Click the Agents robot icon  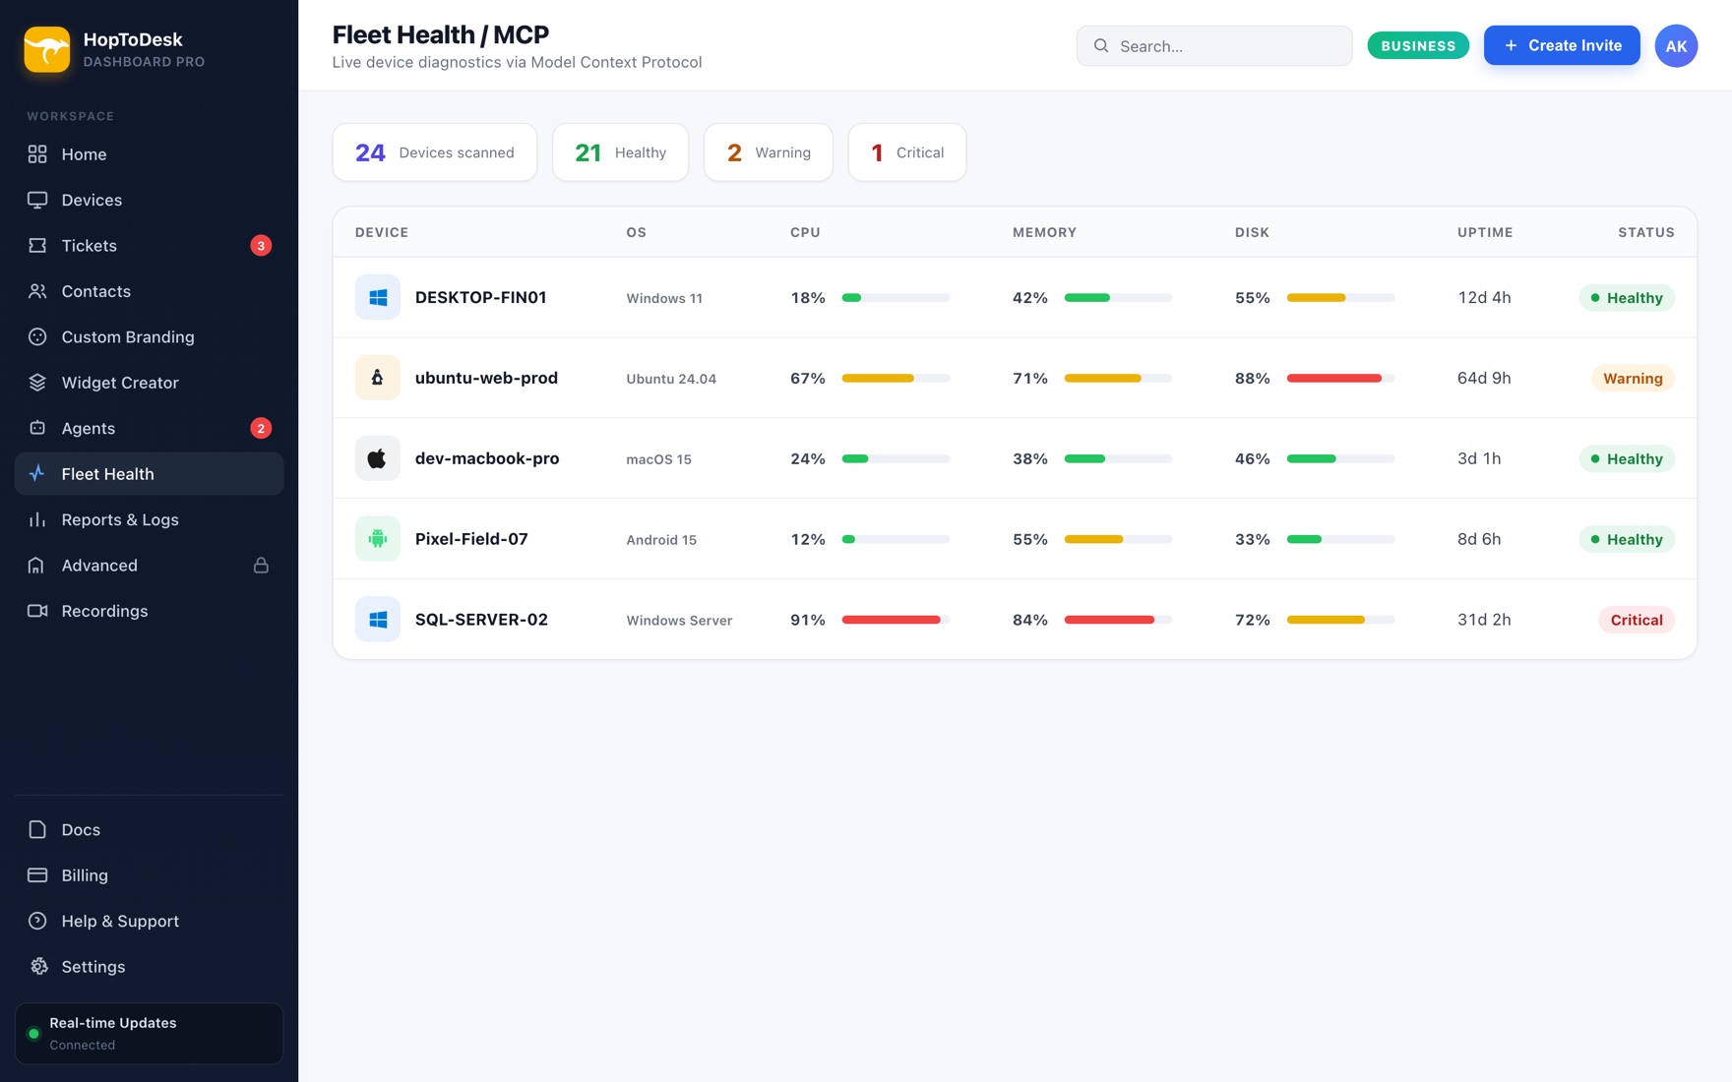coord(37,428)
